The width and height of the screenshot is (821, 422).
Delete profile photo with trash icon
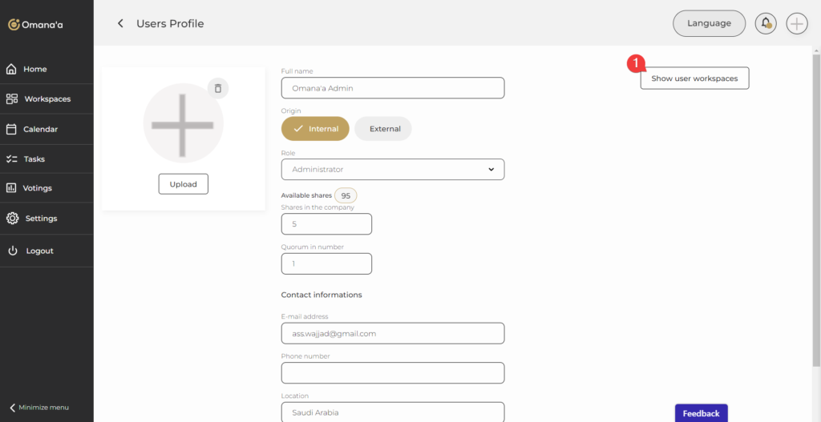point(217,88)
